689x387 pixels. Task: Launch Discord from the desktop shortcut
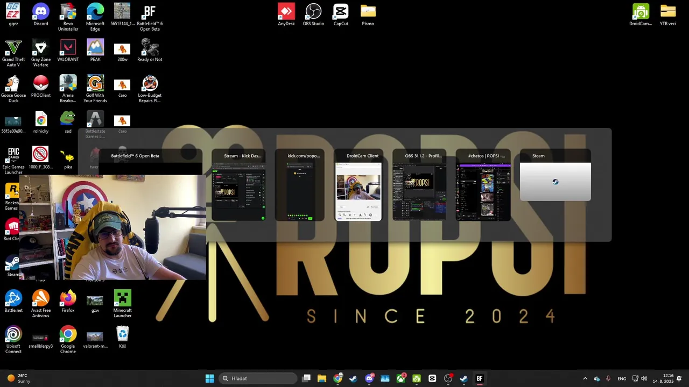point(40,15)
